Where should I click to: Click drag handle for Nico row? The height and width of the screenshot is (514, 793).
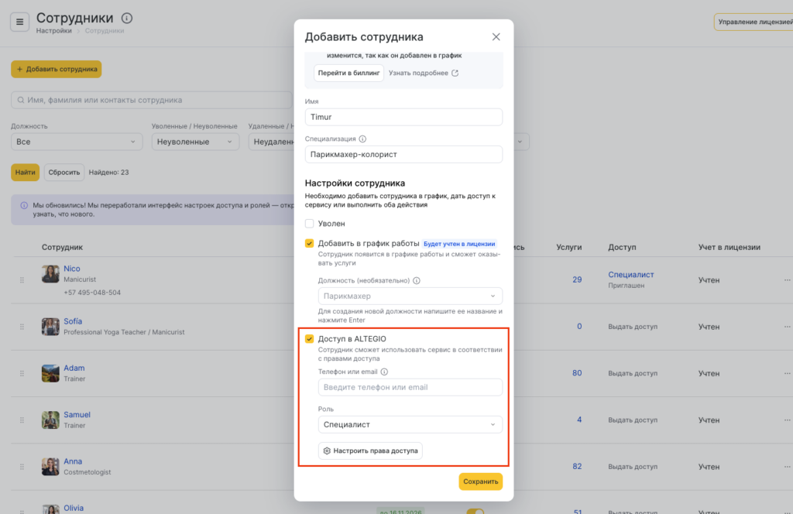[22, 280]
